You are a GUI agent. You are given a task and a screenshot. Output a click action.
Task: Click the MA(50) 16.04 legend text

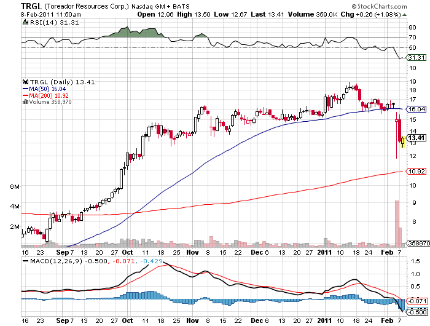(47, 89)
